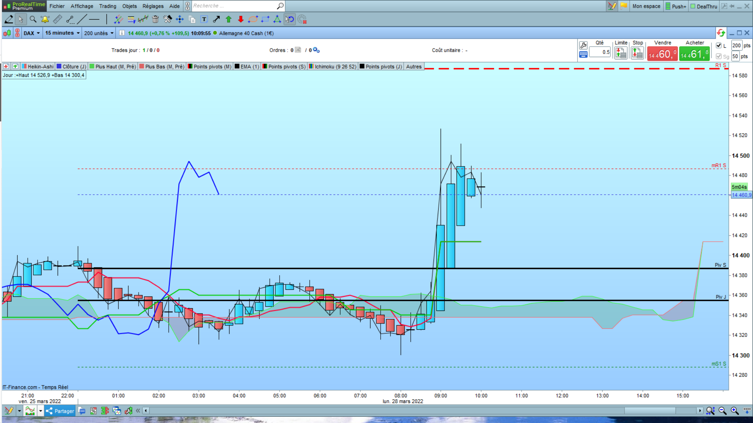This screenshot has width=753, height=423.
Task: Toggle the Sg stop checkbox
Action: 719,56
